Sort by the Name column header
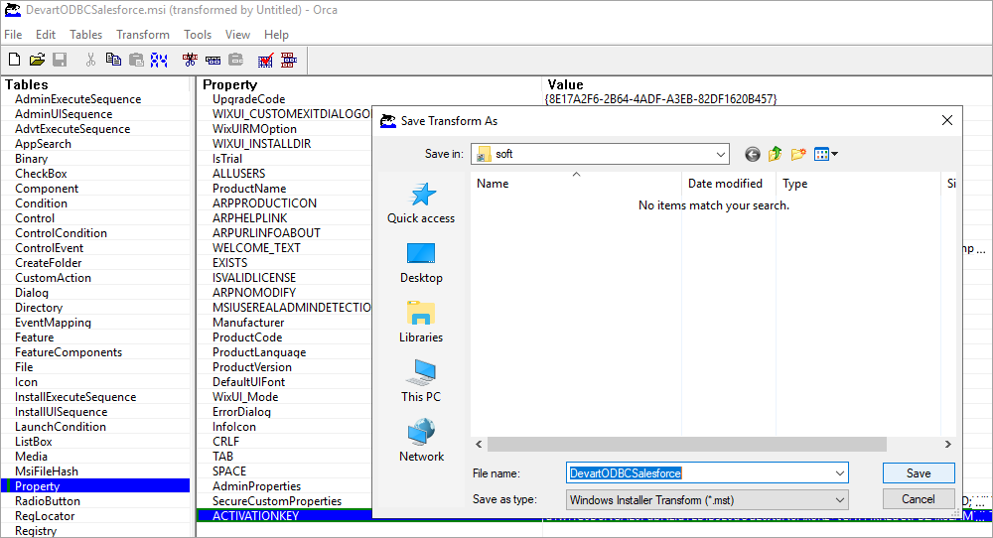This screenshot has height=538, width=993. click(576, 183)
